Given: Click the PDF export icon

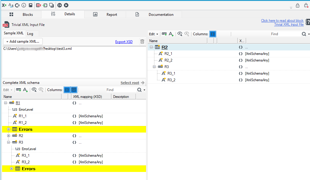Looking at the screenshot, I should tap(39, 5).
